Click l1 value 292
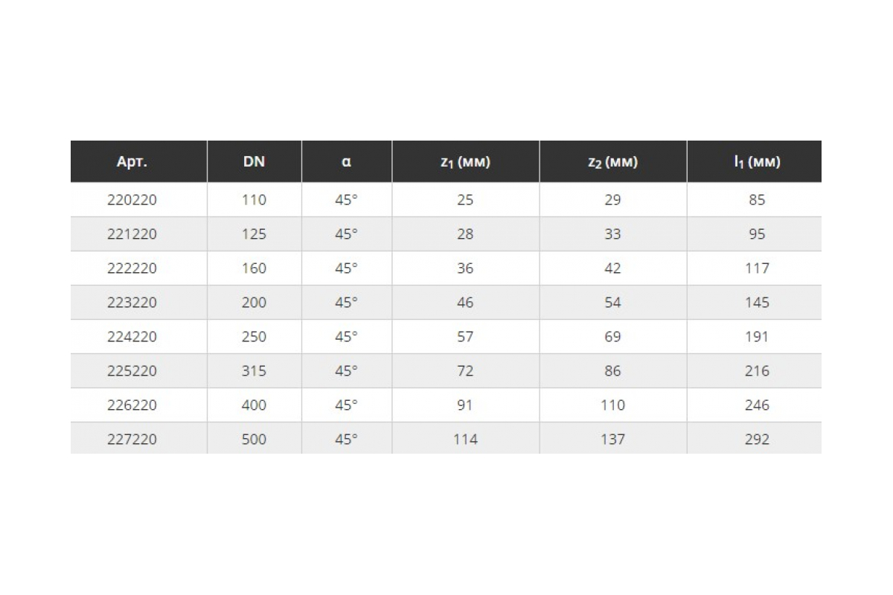893x595 pixels. tap(757, 440)
